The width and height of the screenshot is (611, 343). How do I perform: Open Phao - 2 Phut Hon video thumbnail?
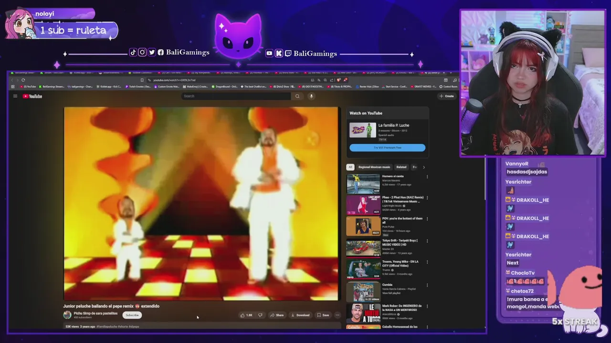[363, 205]
